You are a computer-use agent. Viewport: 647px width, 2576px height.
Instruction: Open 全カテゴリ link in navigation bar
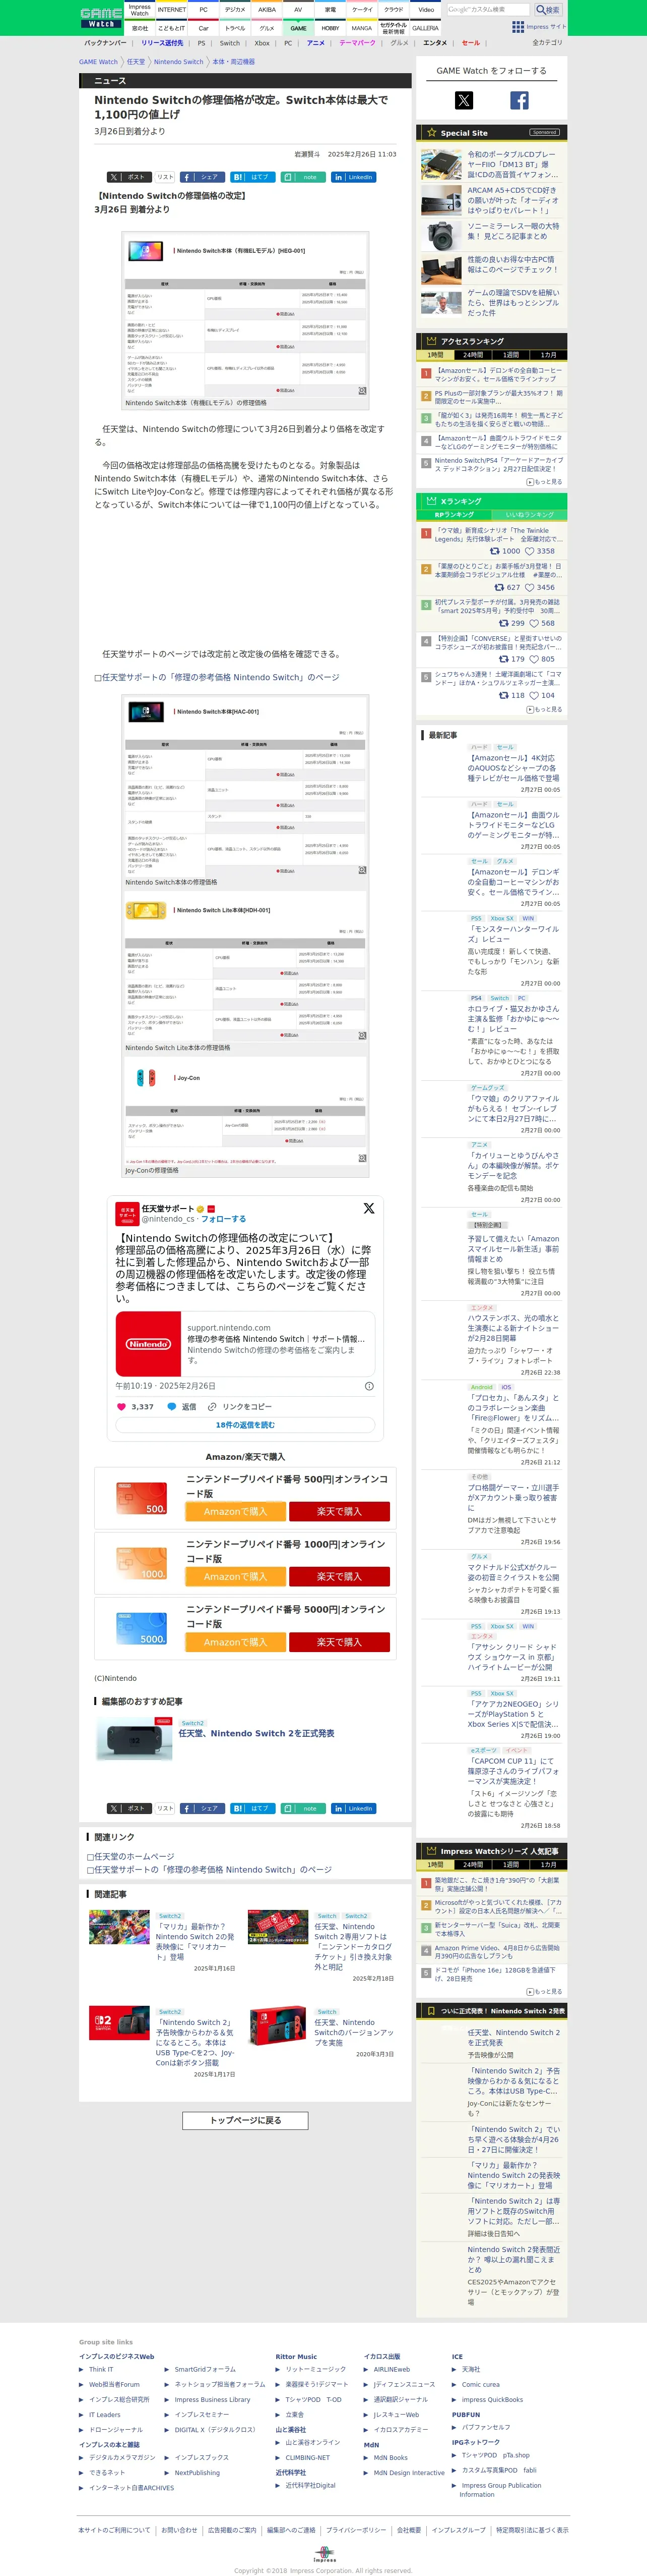[x=547, y=43]
